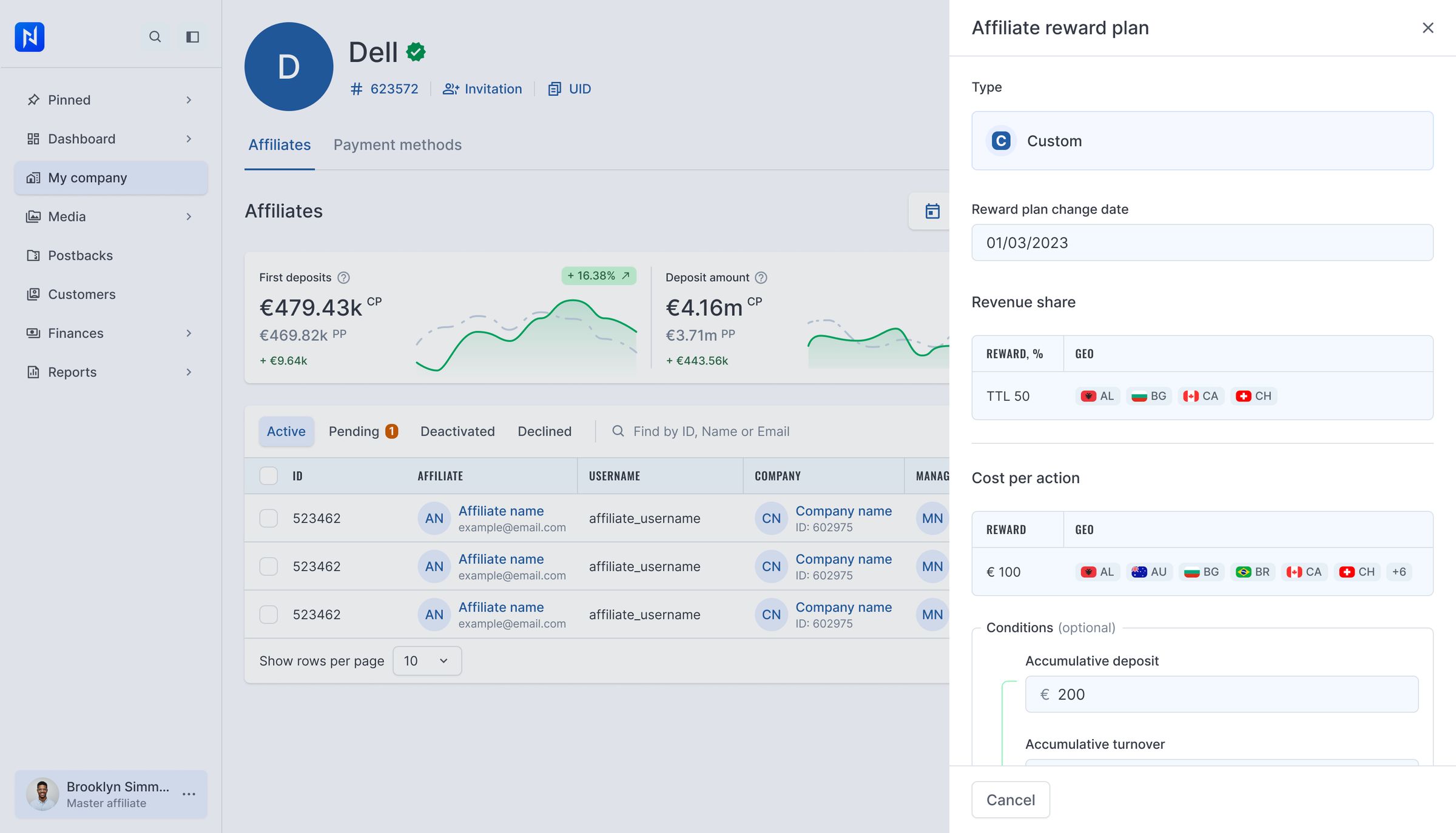Open the rows per page dropdown
Viewport: 1456px width, 833px height.
coord(427,661)
